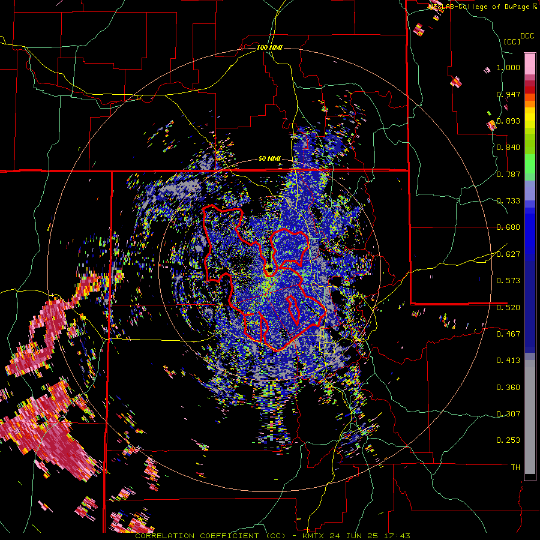The image size is (540, 540).
Task: Click the 0.787 legend value
Action: click(x=508, y=174)
